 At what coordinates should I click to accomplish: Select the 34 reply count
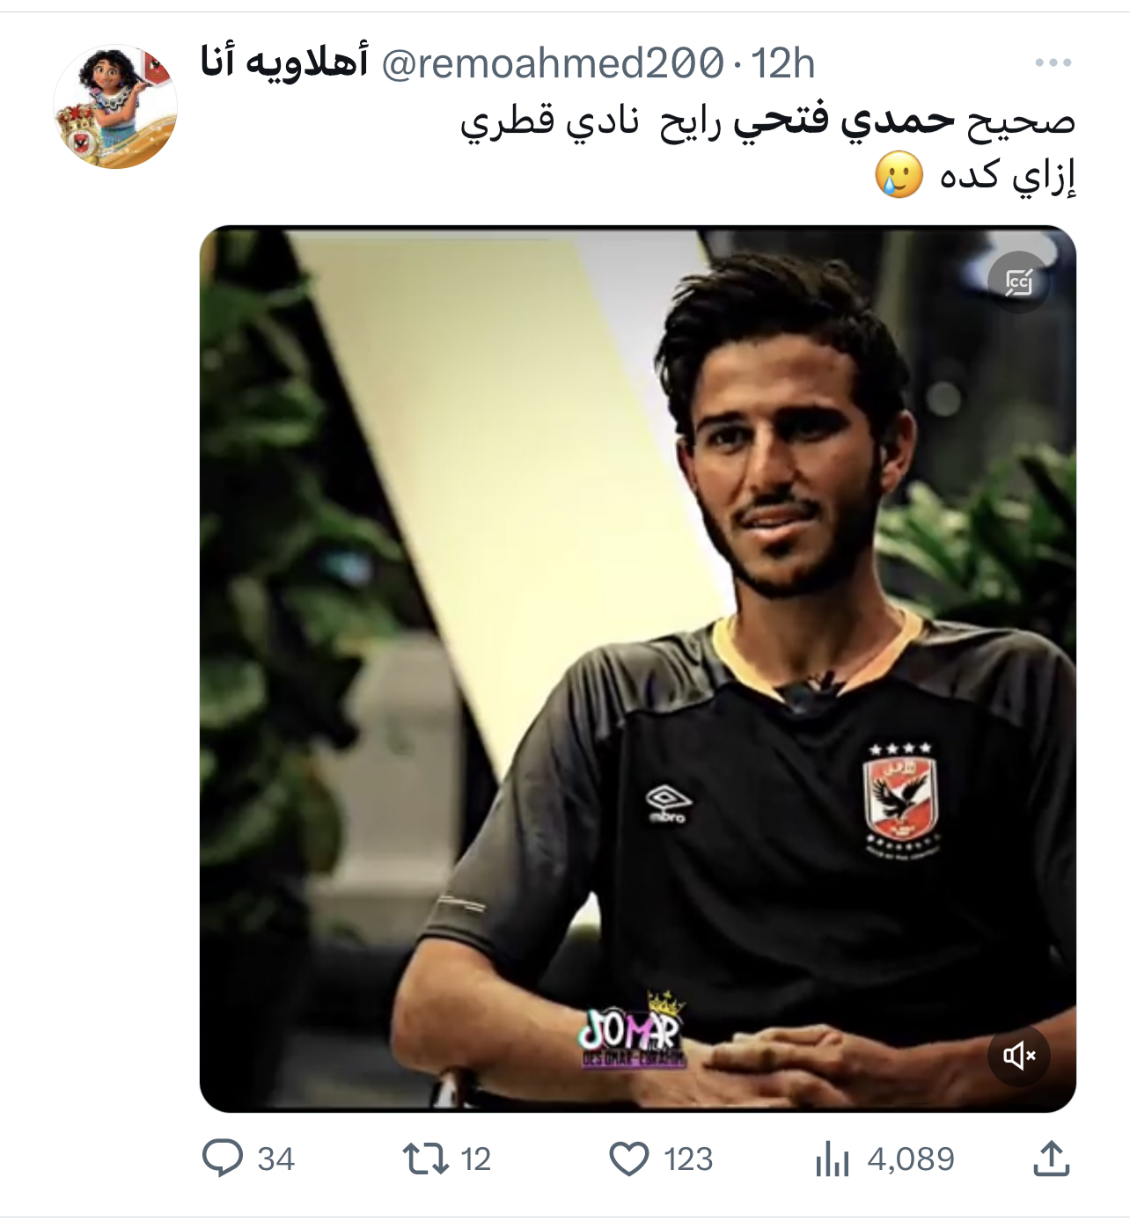275,1159
